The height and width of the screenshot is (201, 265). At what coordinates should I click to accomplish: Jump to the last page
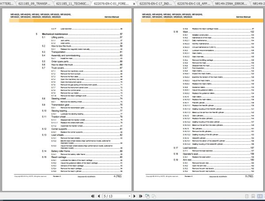tap(140, 196)
